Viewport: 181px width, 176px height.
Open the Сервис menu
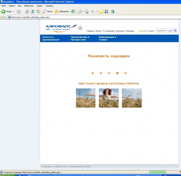[x=40, y=6]
